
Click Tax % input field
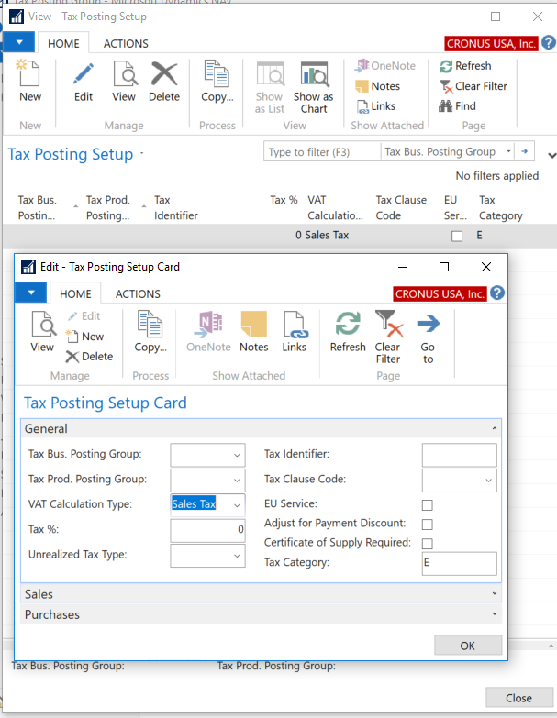[207, 530]
